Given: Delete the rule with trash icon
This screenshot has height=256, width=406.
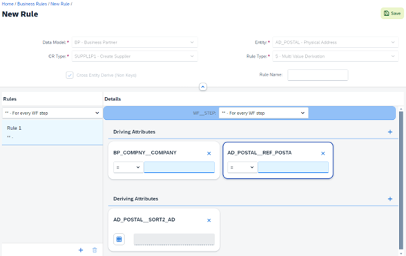Looking at the screenshot, I should pyautogui.click(x=95, y=250).
